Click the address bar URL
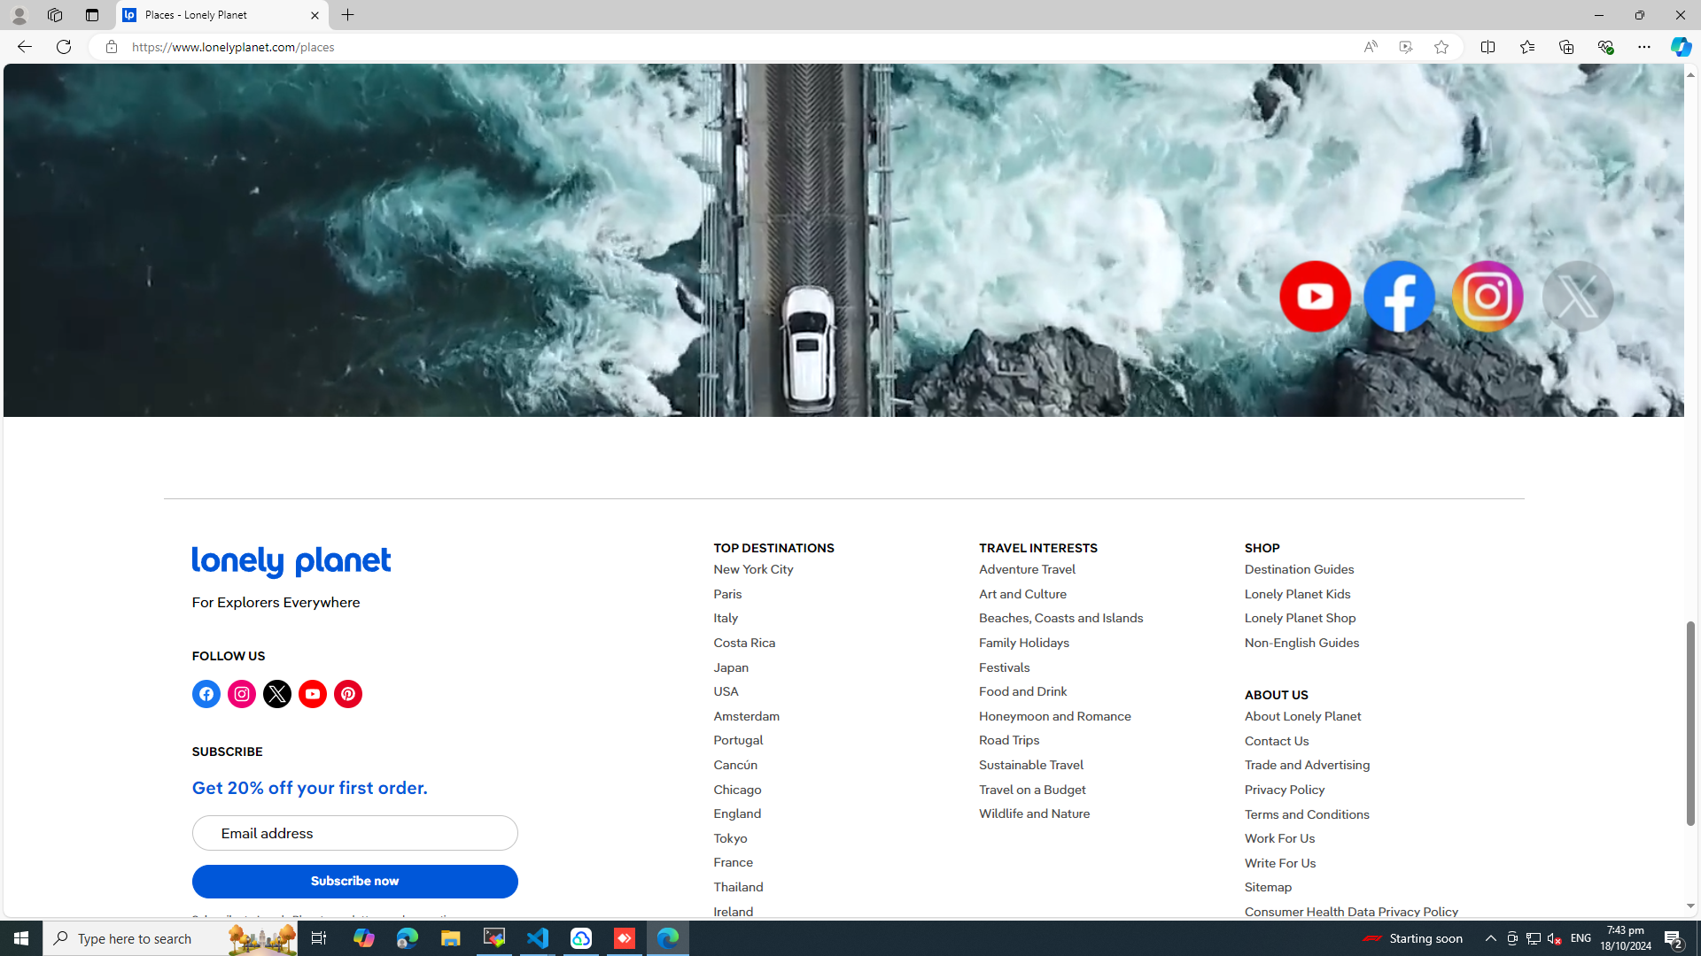 point(233,47)
